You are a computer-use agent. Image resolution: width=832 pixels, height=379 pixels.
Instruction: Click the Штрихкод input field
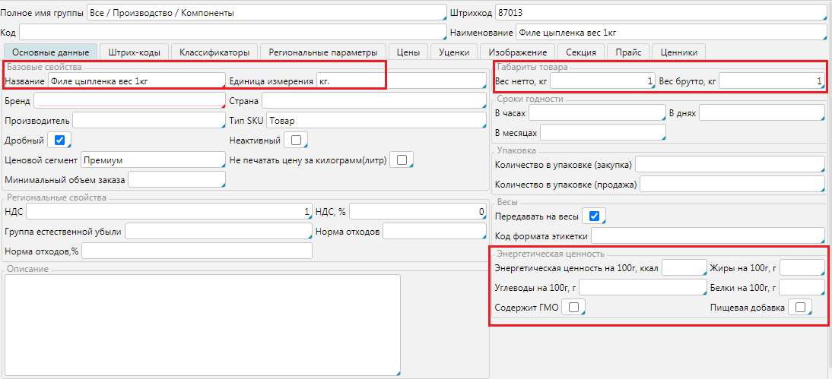coord(659,13)
